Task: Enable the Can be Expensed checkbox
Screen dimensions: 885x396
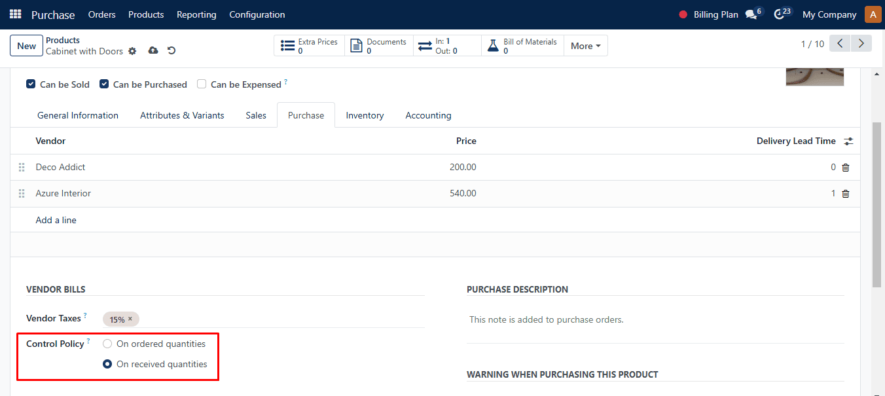Action: click(x=202, y=84)
